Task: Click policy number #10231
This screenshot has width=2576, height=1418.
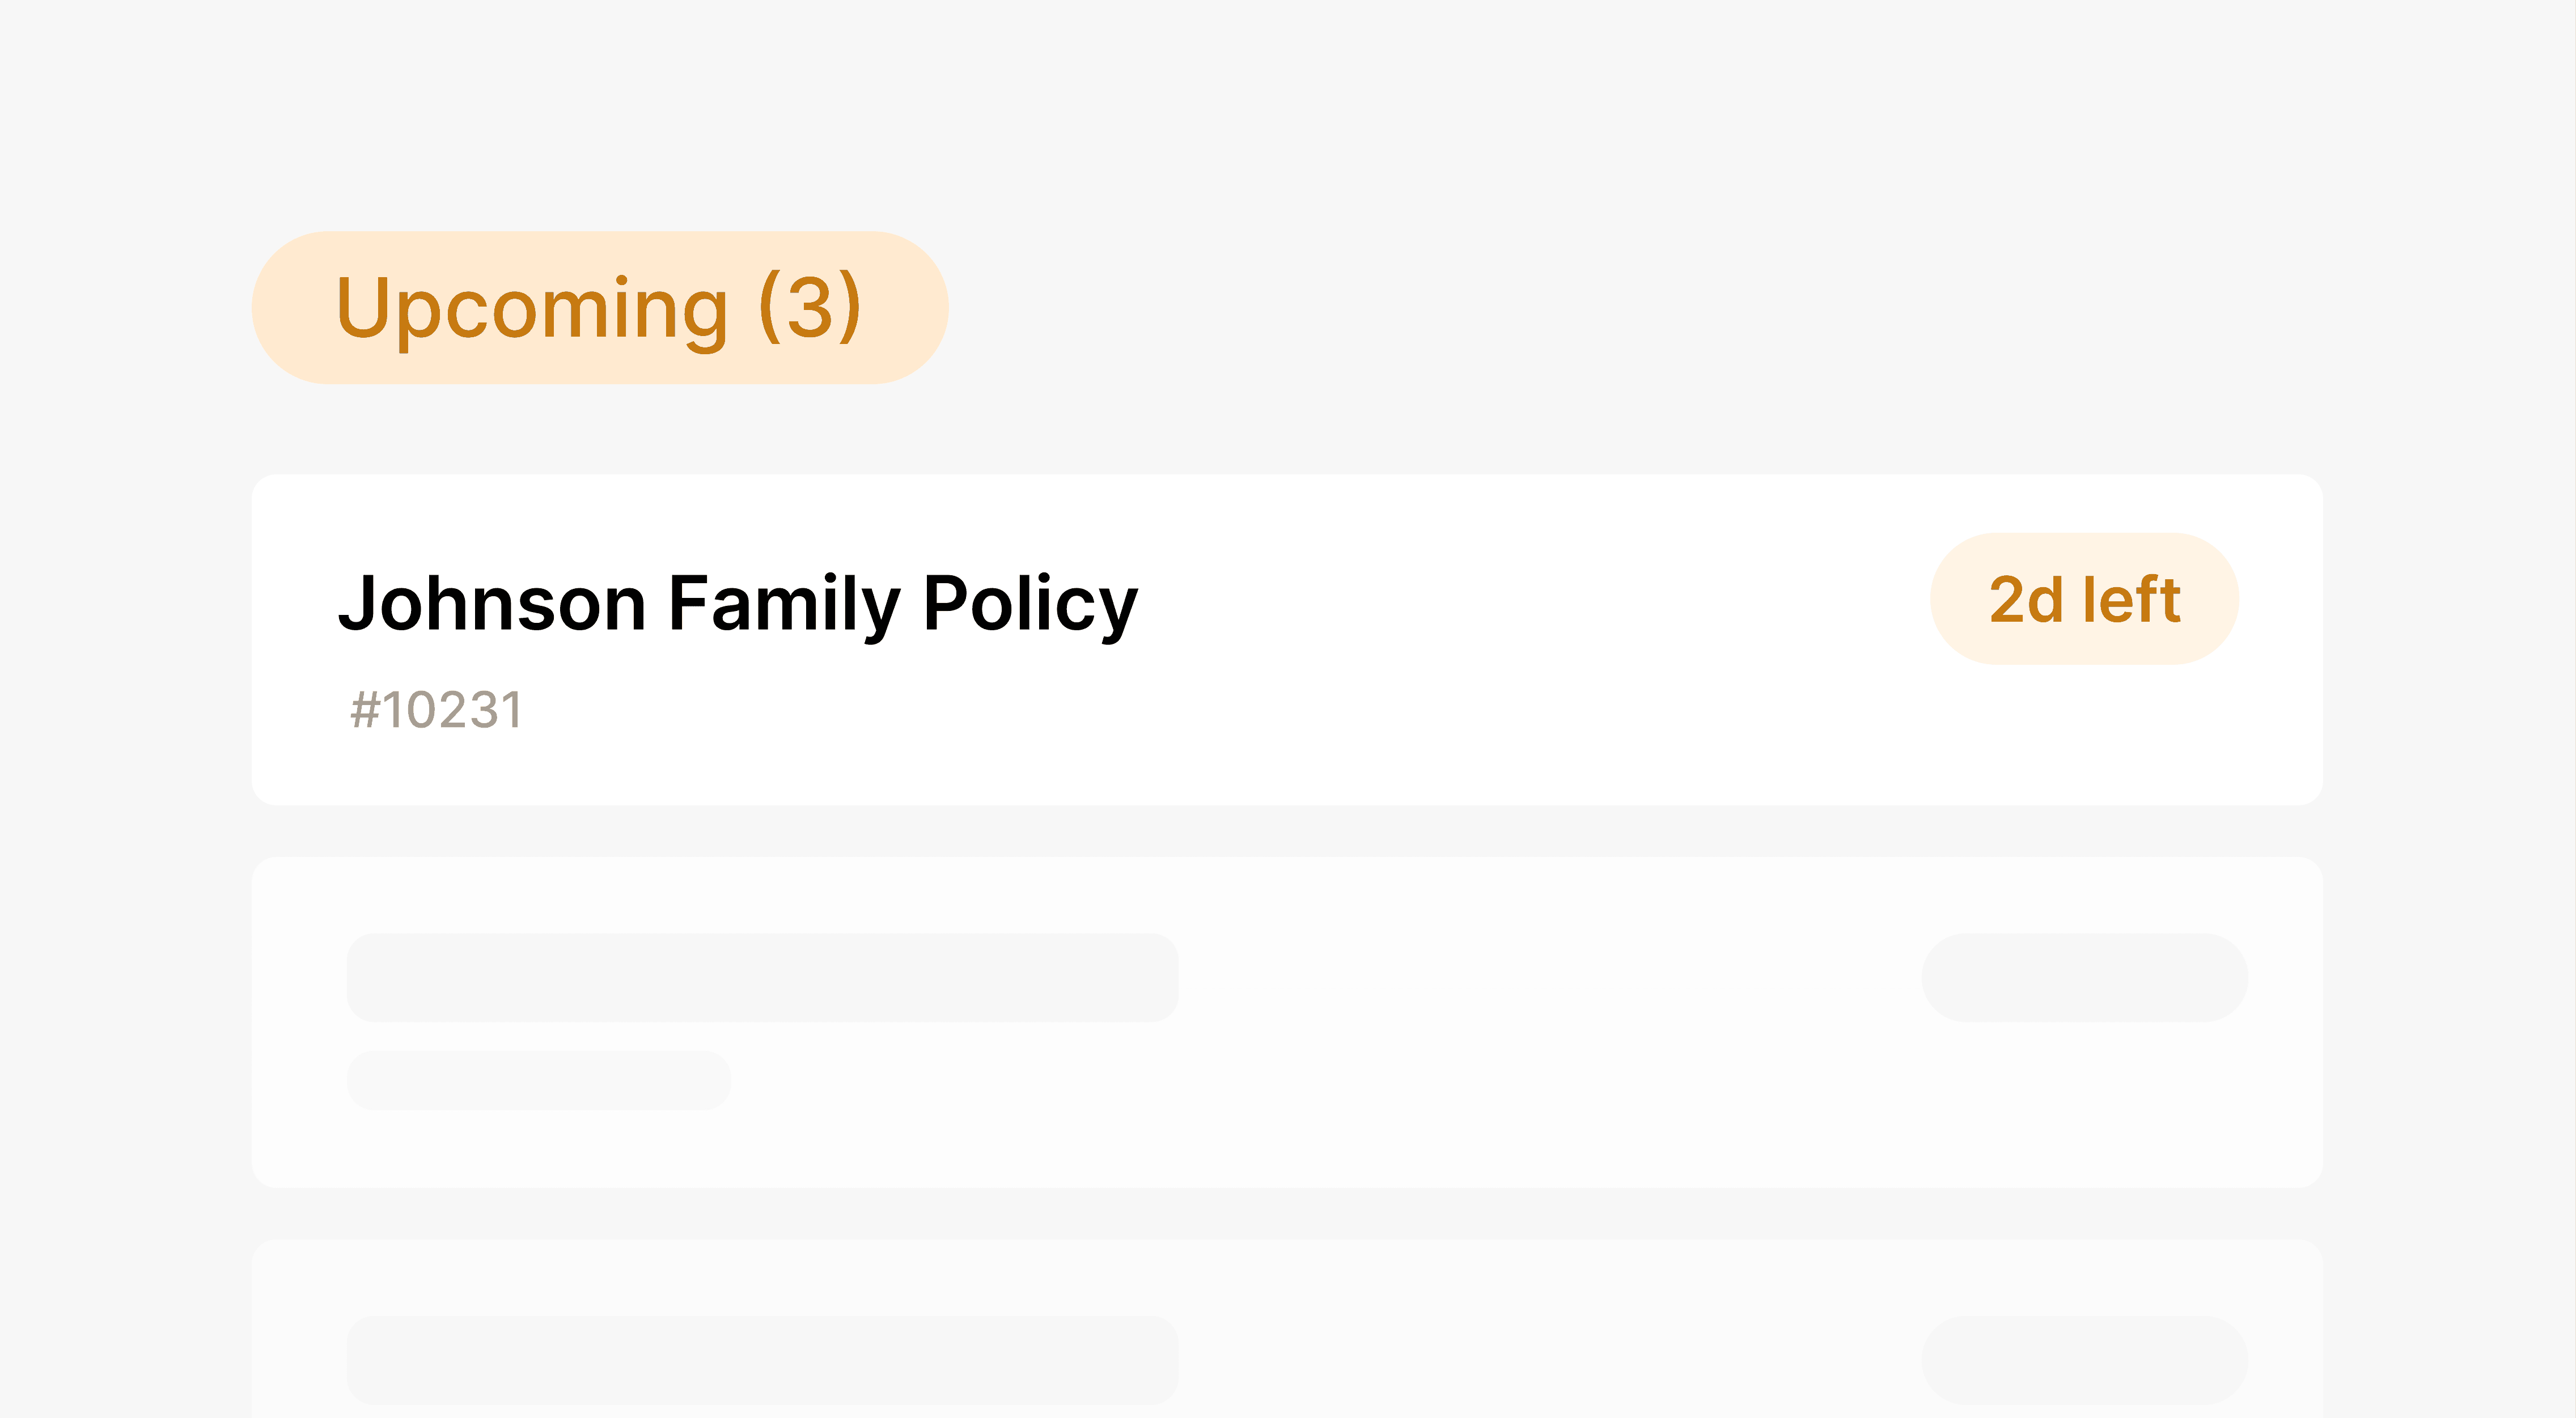Action: click(x=436, y=711)
